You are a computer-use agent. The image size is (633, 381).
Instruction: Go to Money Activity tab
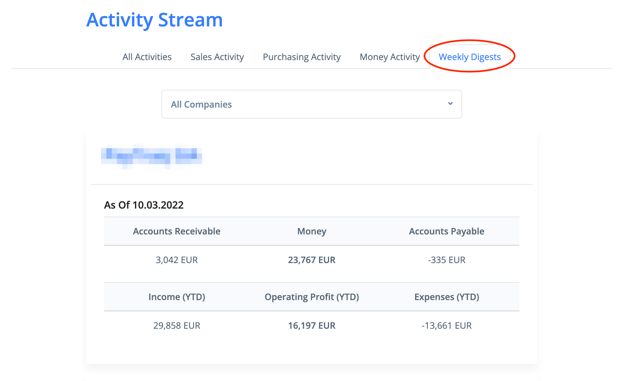coord(390,57)
